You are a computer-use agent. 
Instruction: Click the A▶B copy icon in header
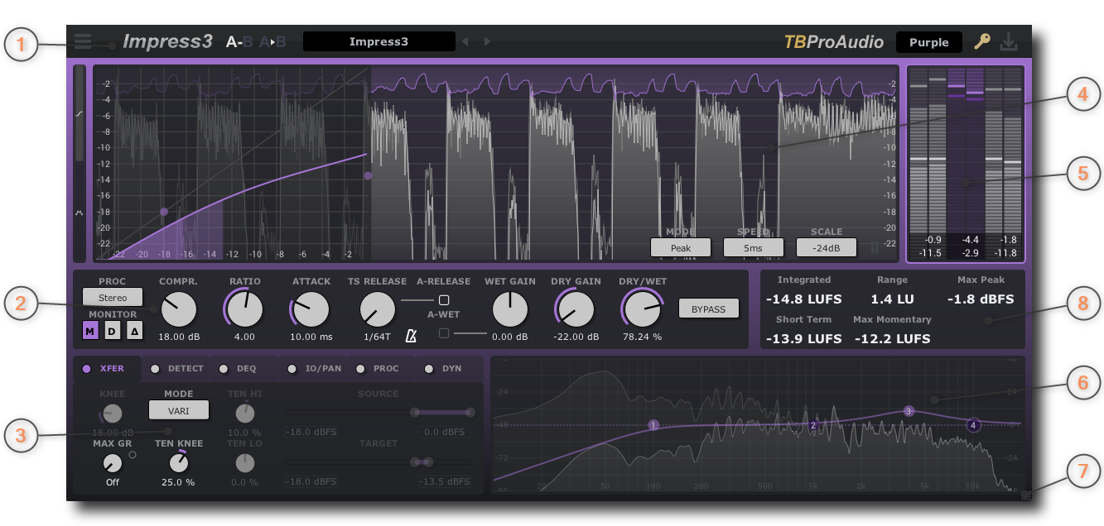point(273,41)
